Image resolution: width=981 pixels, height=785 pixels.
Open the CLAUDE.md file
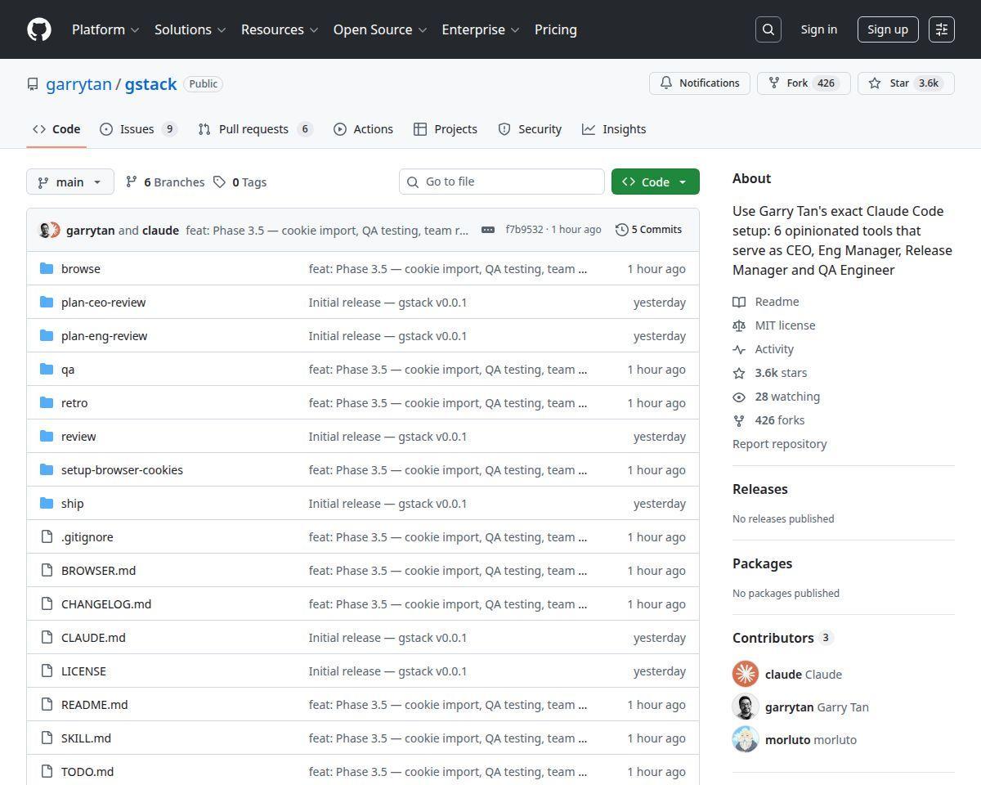coord(93,637)
